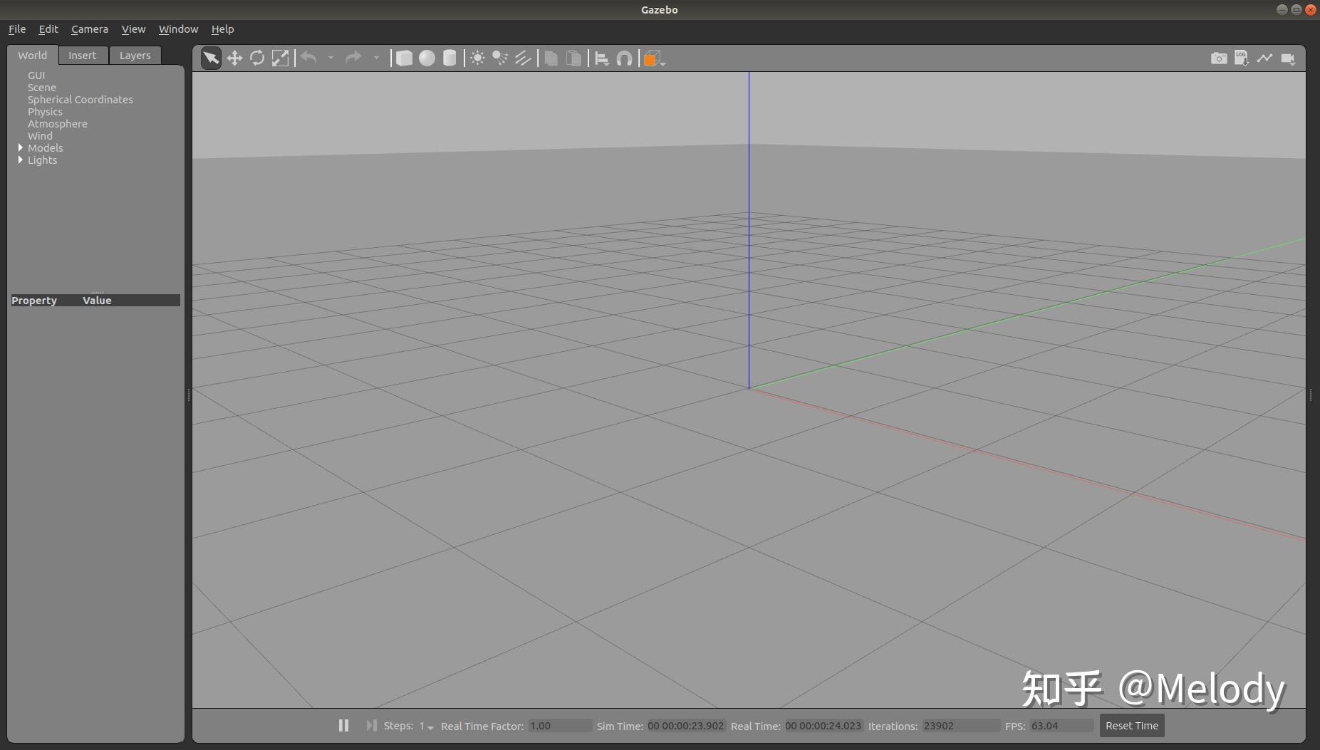Select Wind in the World tree
This screenshot has height=750, width=1320.
point(40,136)
